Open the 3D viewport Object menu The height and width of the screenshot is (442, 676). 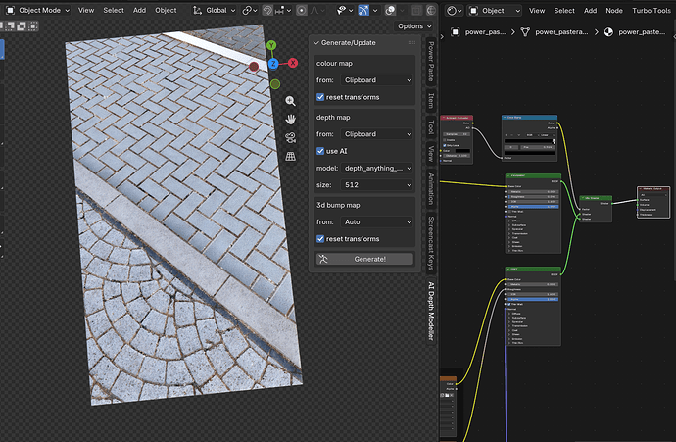tap(166, 10)
